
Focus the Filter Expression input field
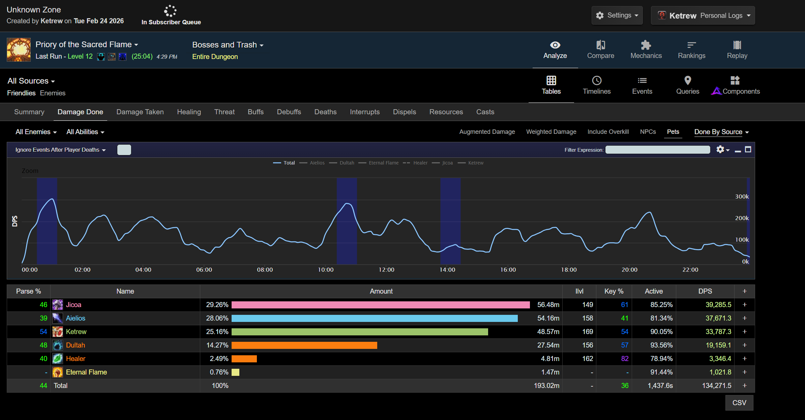(657, 150)
